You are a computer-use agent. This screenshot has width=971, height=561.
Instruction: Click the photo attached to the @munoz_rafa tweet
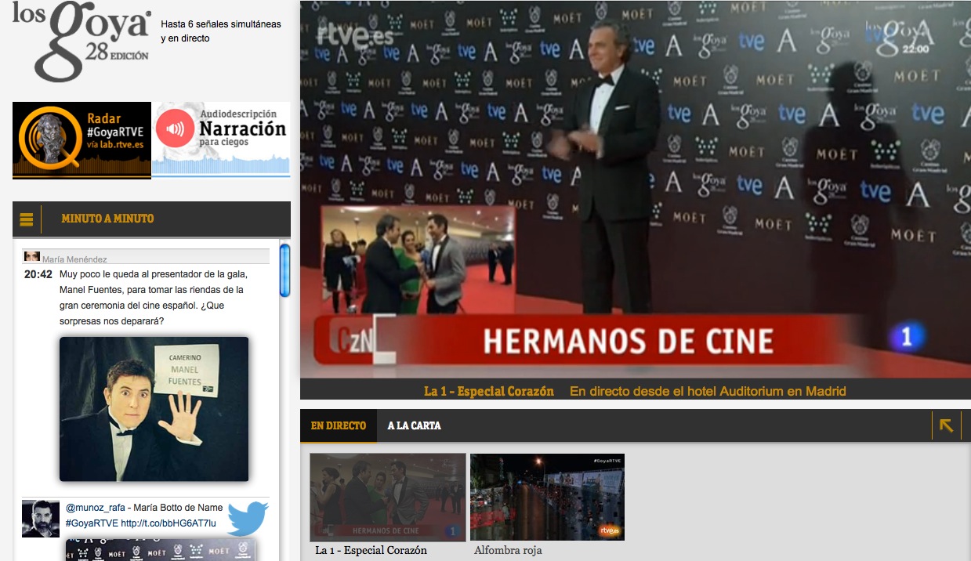point(161,550)
